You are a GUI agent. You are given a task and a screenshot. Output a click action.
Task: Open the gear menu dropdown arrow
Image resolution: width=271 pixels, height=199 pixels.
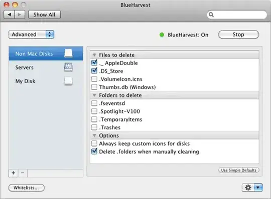(258, 187)
